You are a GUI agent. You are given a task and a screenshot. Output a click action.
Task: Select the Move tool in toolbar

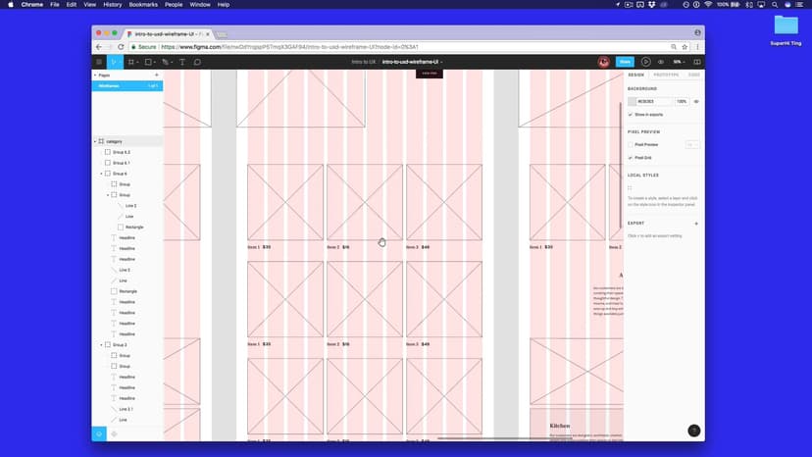pyautogui.click(x=114, y=62)
